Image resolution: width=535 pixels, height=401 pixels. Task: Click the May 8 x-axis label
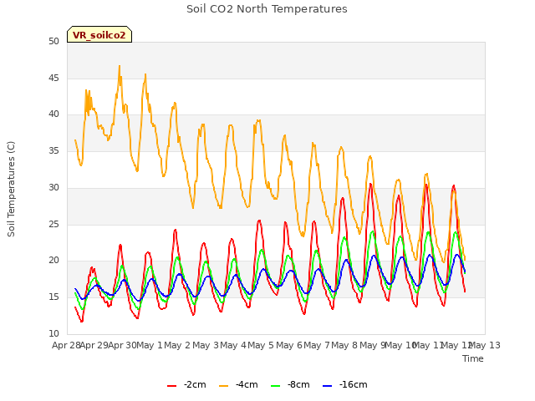click(x=344, y=345)
